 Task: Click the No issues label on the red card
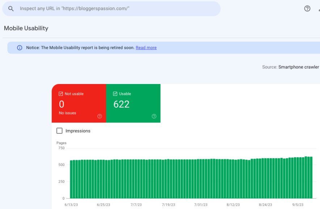(67, 113)
